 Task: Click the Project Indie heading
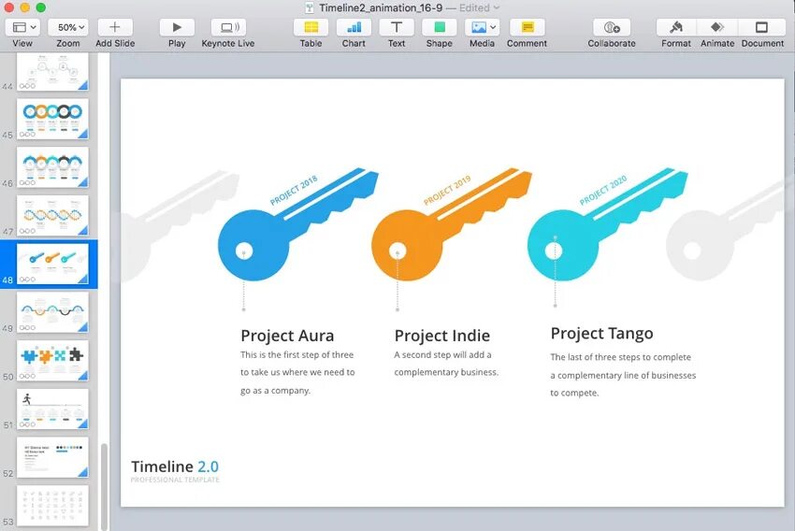tap(442, 336)
